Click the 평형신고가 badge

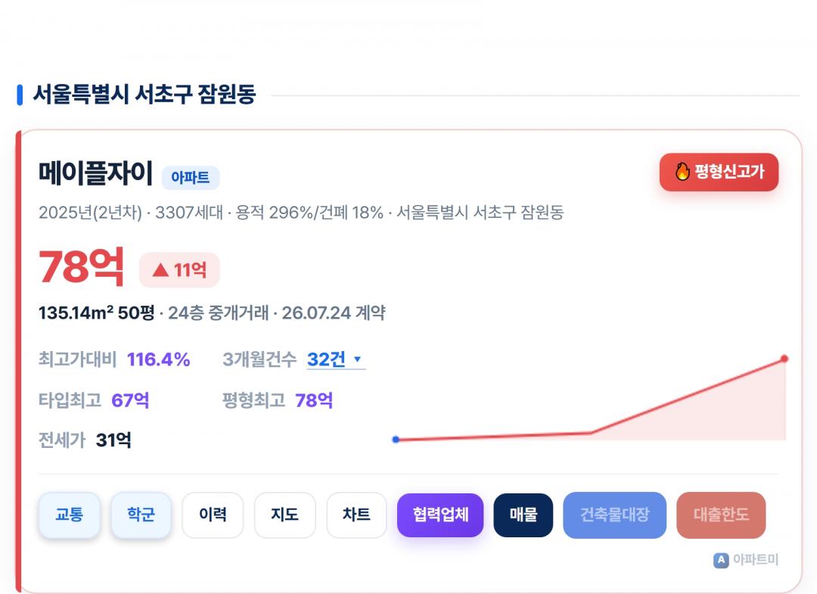[x=719, y=172]
